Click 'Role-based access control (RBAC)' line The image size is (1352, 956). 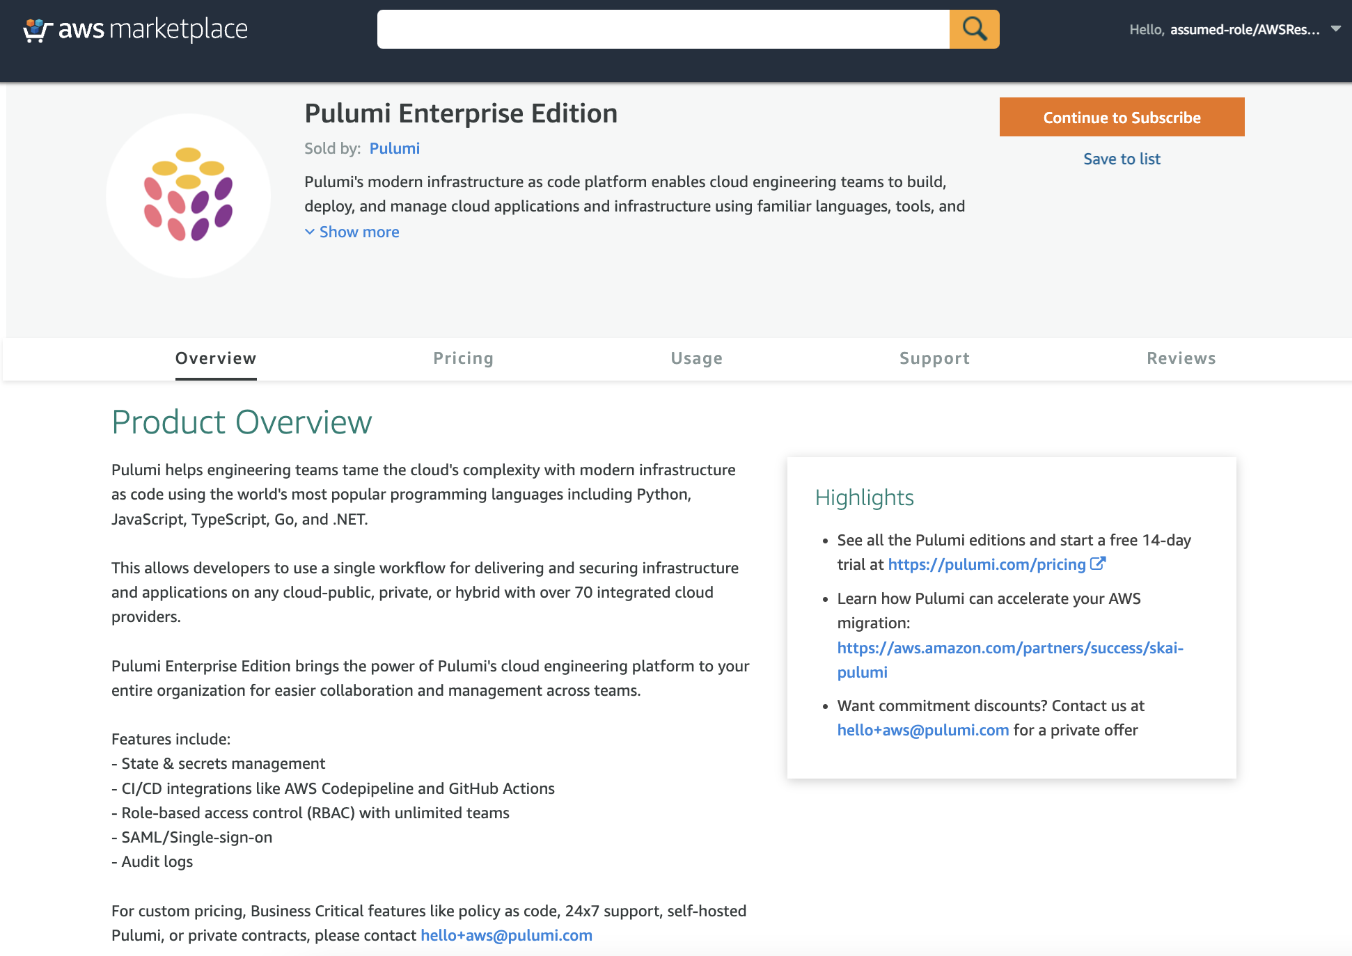click(311, 813)
